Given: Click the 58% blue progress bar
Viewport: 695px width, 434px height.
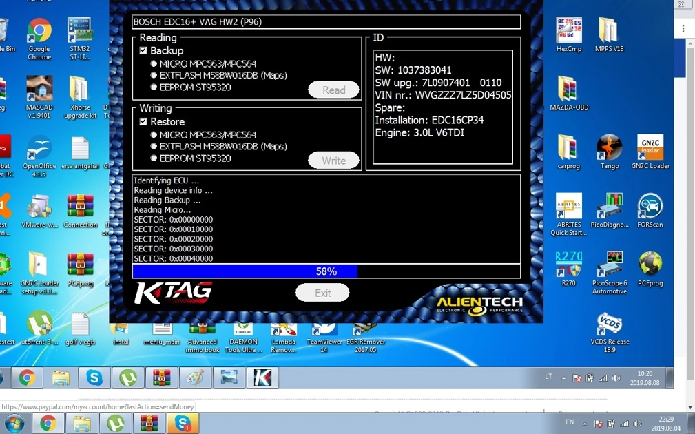Looking at the screenshot, I should [x=326, y=271].
